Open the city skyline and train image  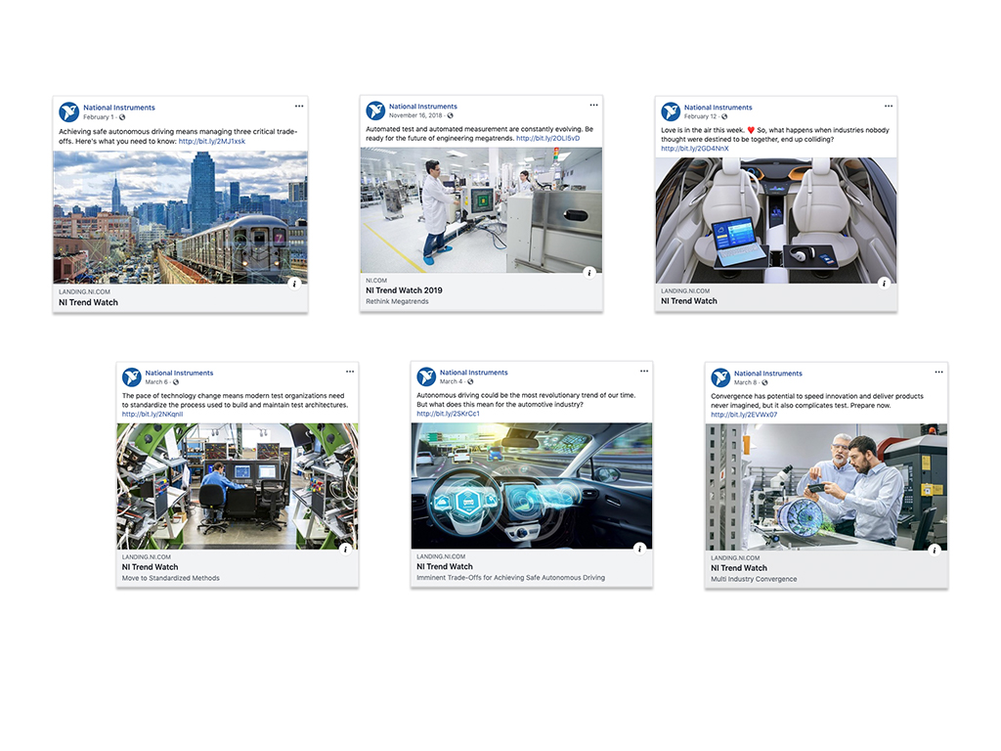pos(180,217)
